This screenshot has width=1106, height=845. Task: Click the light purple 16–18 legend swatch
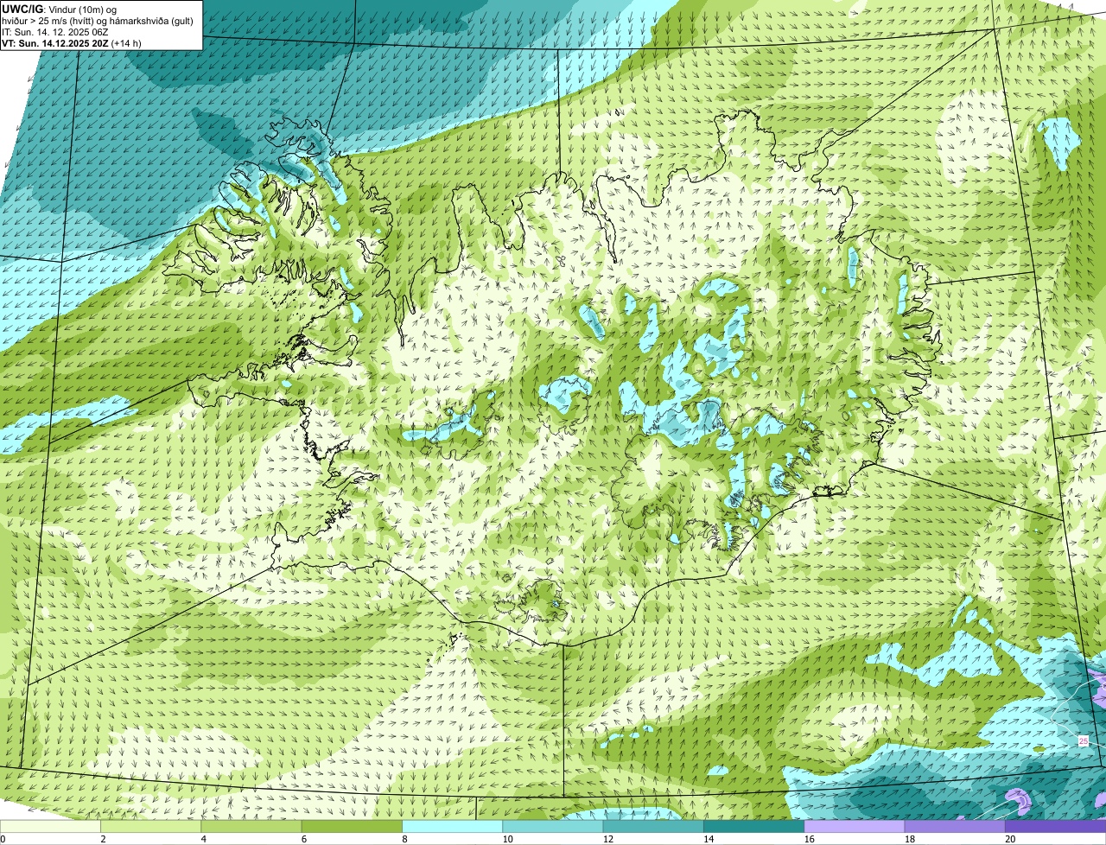tap(854, 827)
